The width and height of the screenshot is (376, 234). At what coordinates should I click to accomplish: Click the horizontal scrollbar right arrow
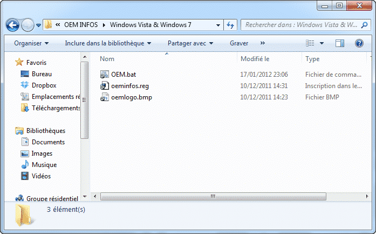click(367, 197)
